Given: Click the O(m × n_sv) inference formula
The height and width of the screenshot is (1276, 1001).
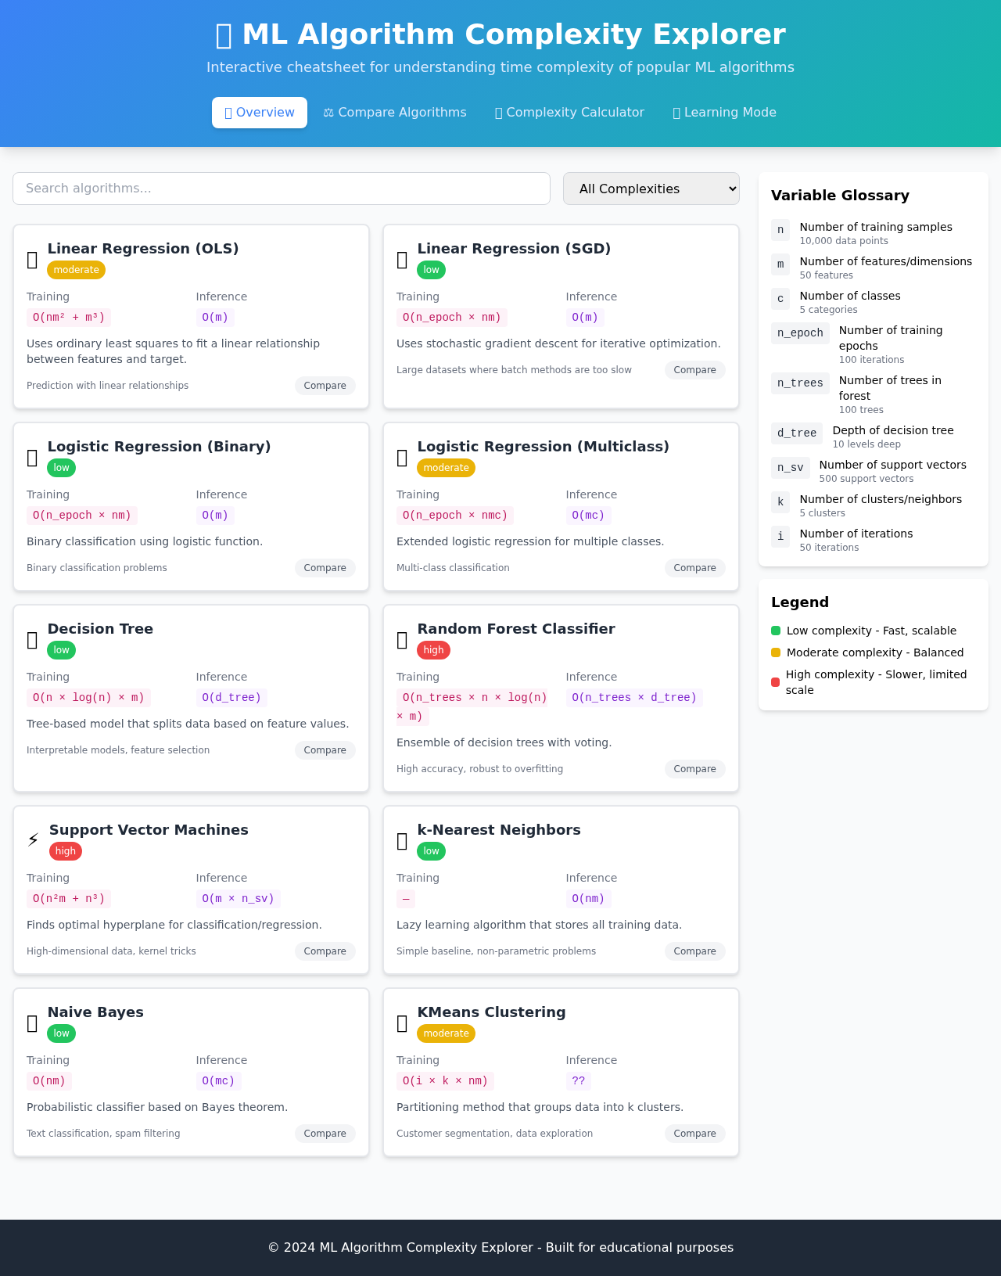Looking at the screenshot, I should [239, 899].
